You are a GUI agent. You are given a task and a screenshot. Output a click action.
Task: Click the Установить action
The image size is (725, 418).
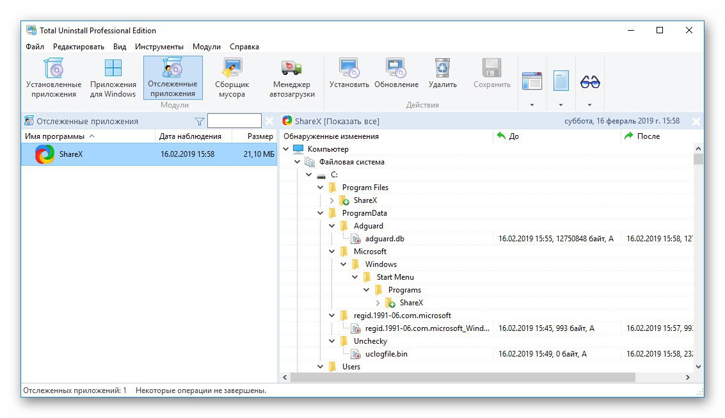coord(349,73)
